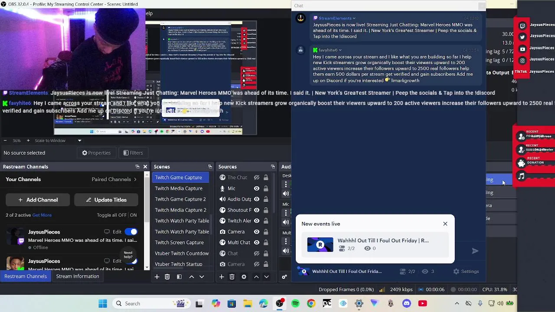Move the selected source down in the Sources list
Screen dimensions: 555x312
point(267,277)
